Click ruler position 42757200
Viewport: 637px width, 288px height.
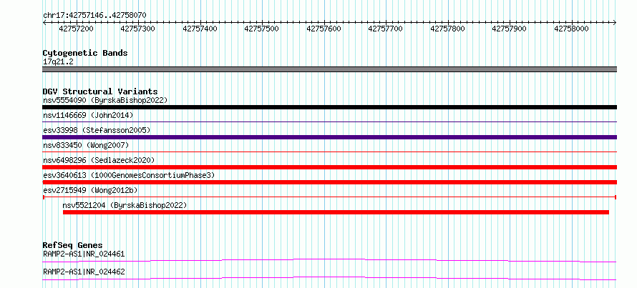click(x=77, y=29)
